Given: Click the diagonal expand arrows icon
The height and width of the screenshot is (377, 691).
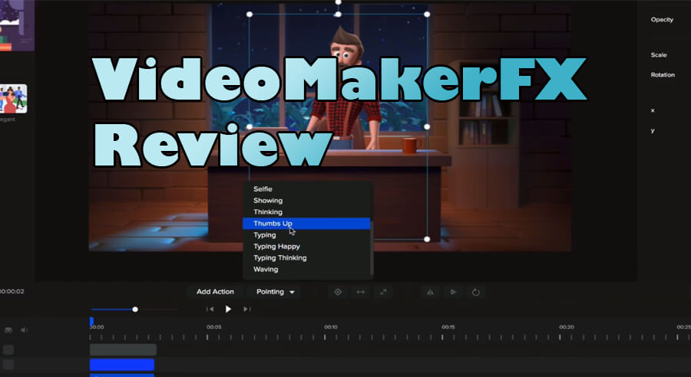Looking at the screenshot, I should [383, 292].
